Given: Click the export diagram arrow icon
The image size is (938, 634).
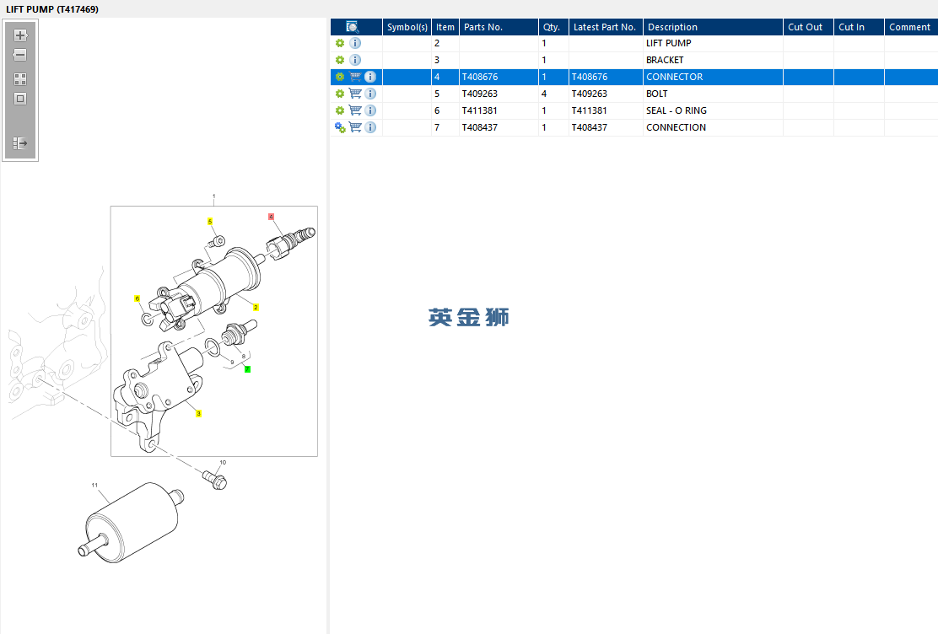Looking at the screenshot, I should [x=20, y=143].
